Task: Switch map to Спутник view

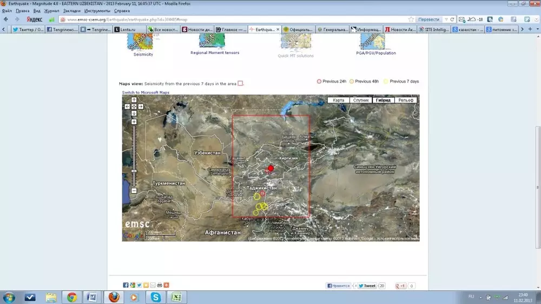Action: (361, 100)
